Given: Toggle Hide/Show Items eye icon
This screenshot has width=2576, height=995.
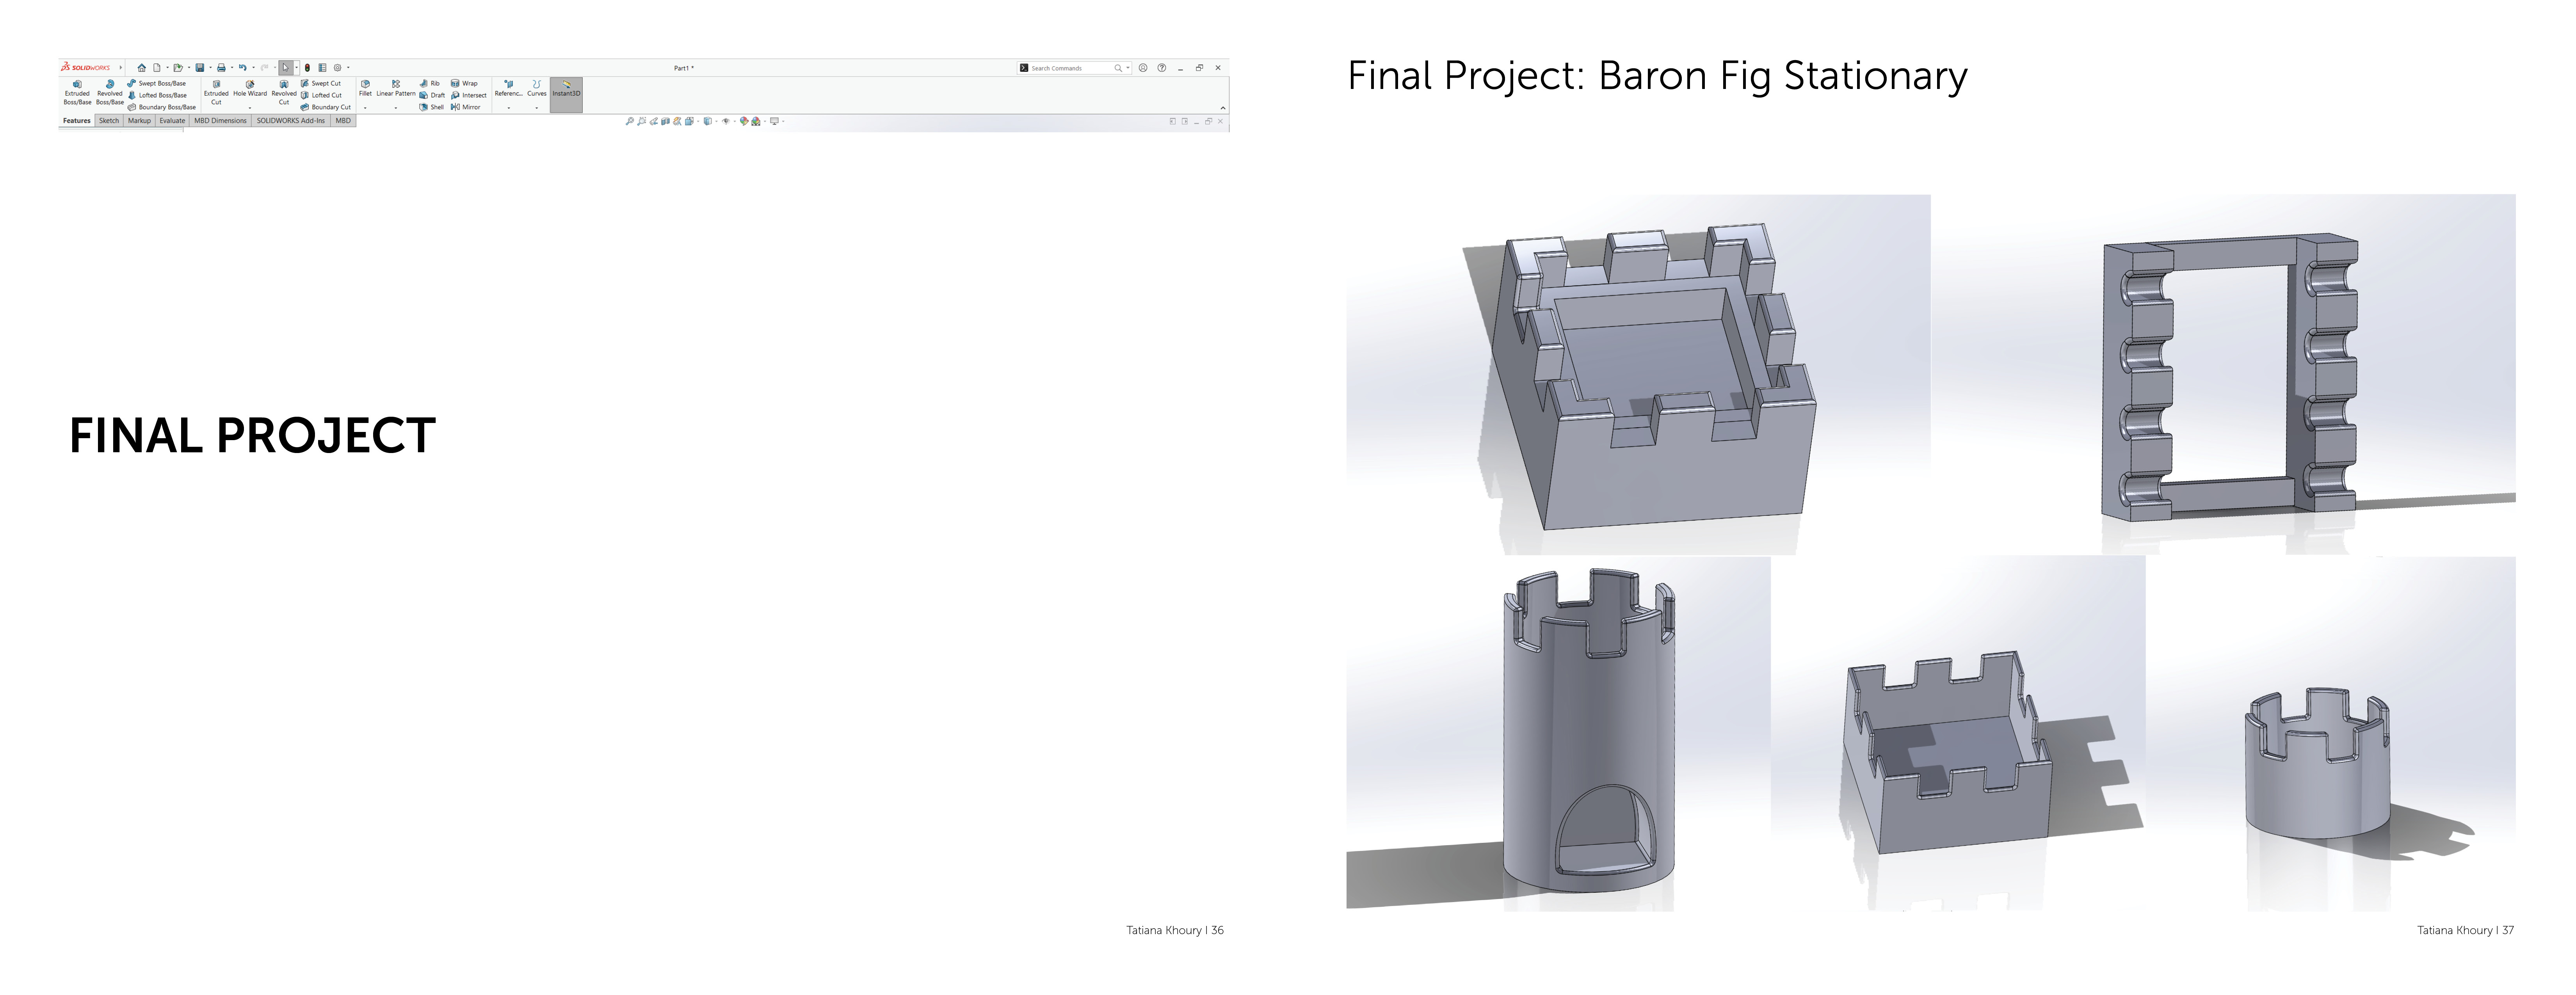Looking at the screenshot, I should (726, 121).
